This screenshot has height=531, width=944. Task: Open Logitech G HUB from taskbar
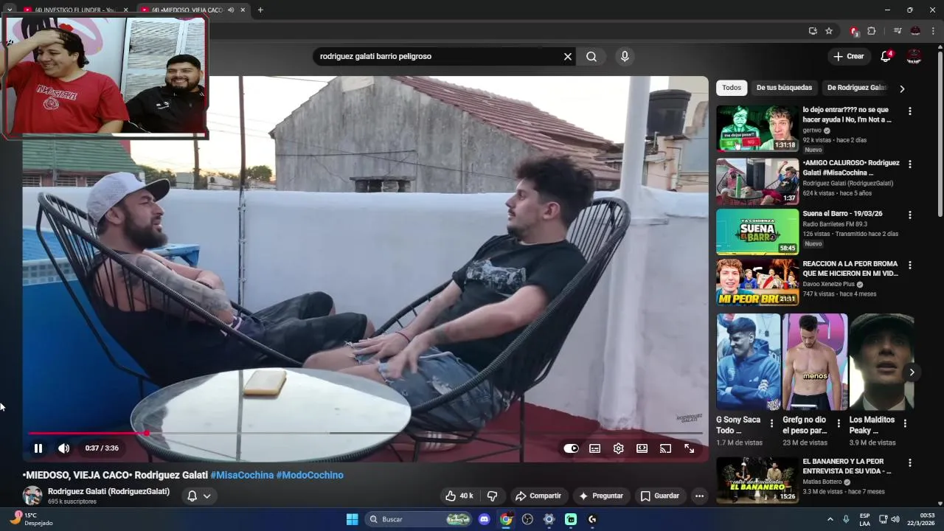click(x=592, y=519)
